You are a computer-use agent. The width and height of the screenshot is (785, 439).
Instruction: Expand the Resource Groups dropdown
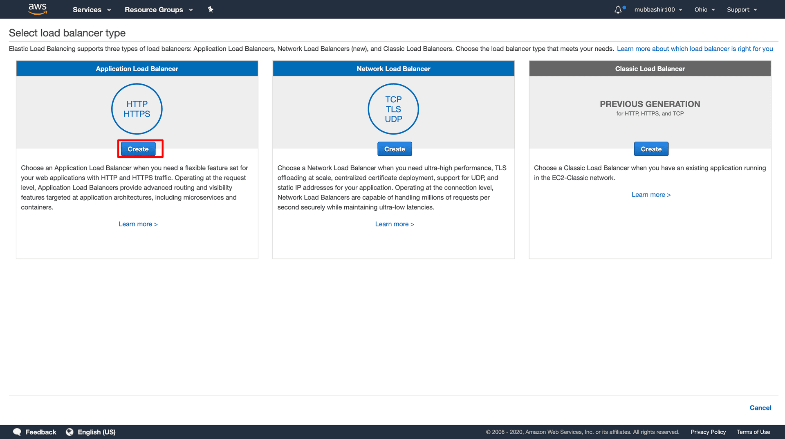159,9
